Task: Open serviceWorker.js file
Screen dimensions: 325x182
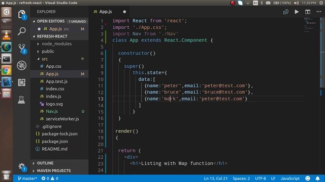Action: click(62, 119)
